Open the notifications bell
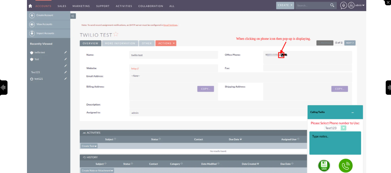This screenshot has height=173, width=391. click(x=343, y=5)
